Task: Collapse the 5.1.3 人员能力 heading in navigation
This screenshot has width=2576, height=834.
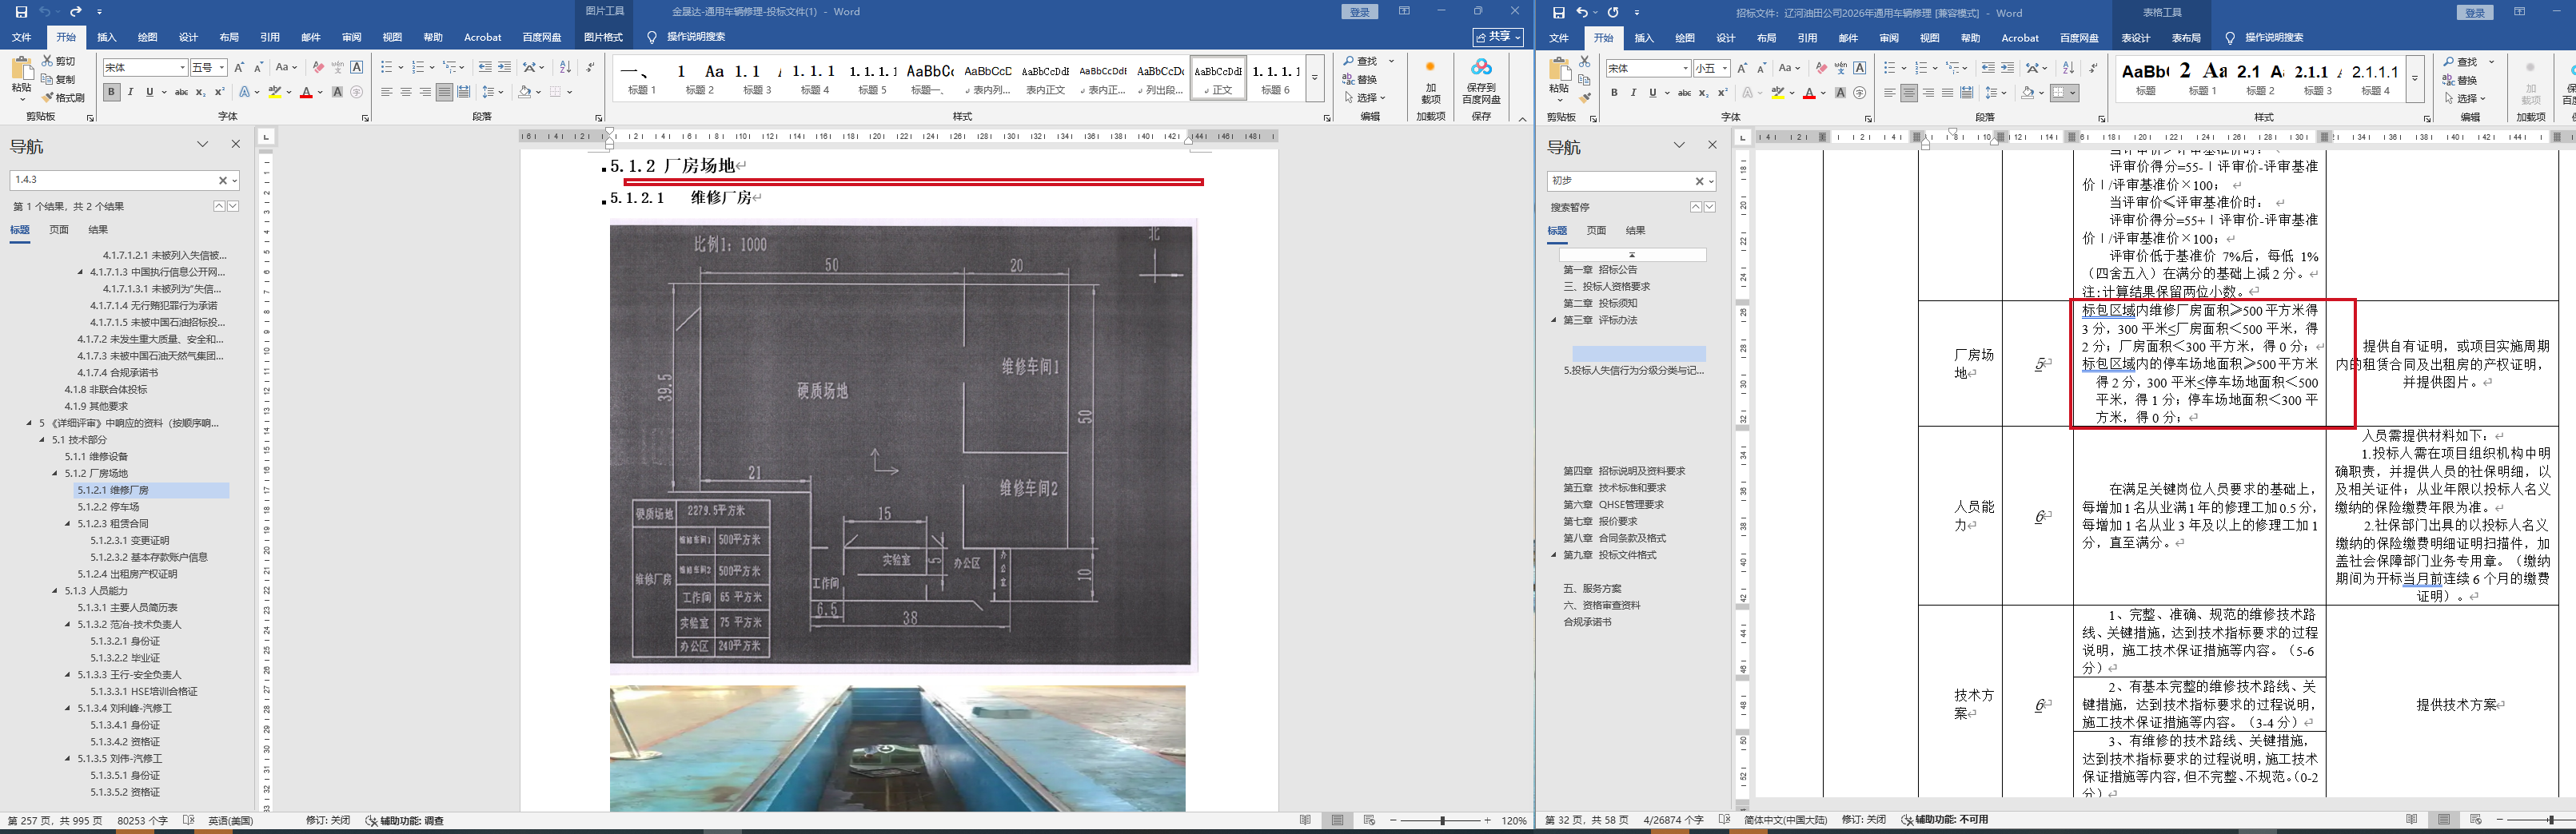Action: [55, 591]
